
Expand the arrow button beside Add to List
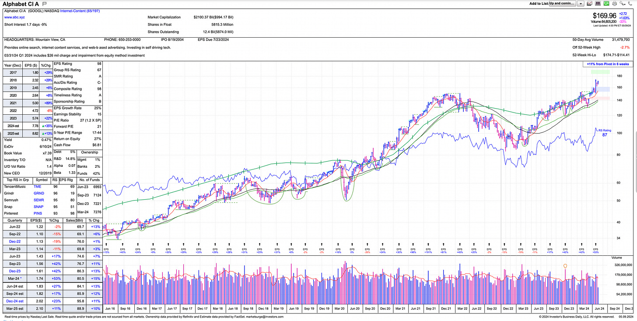[581, 4]
